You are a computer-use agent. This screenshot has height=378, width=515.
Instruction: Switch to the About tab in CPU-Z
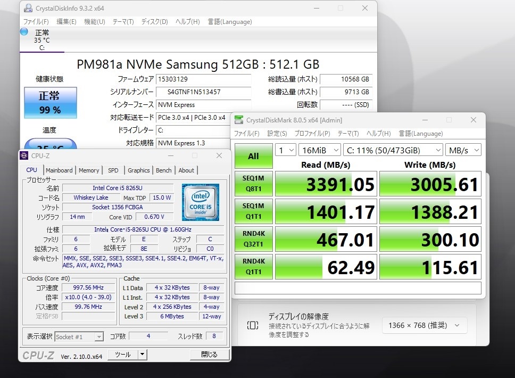pos(186,170)
